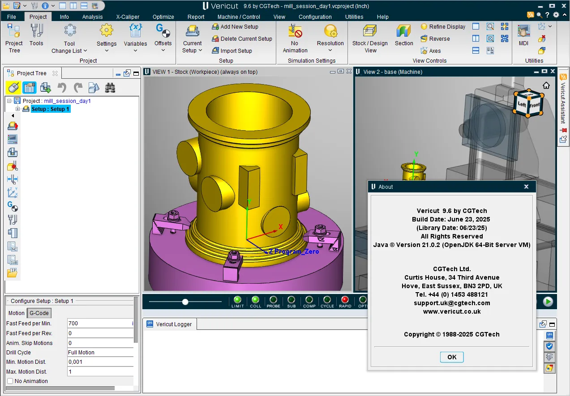Click the Refine Display button
570x396 pixels.
pyautogui.click(x=443, y=27)
